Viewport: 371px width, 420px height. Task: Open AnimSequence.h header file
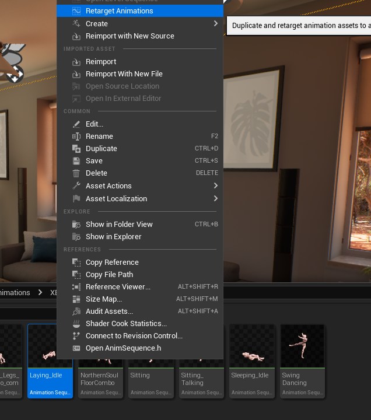pos(140,348)
